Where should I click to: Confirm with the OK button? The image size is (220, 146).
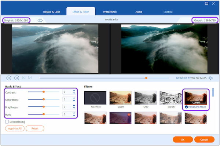[x=183, y=139]
